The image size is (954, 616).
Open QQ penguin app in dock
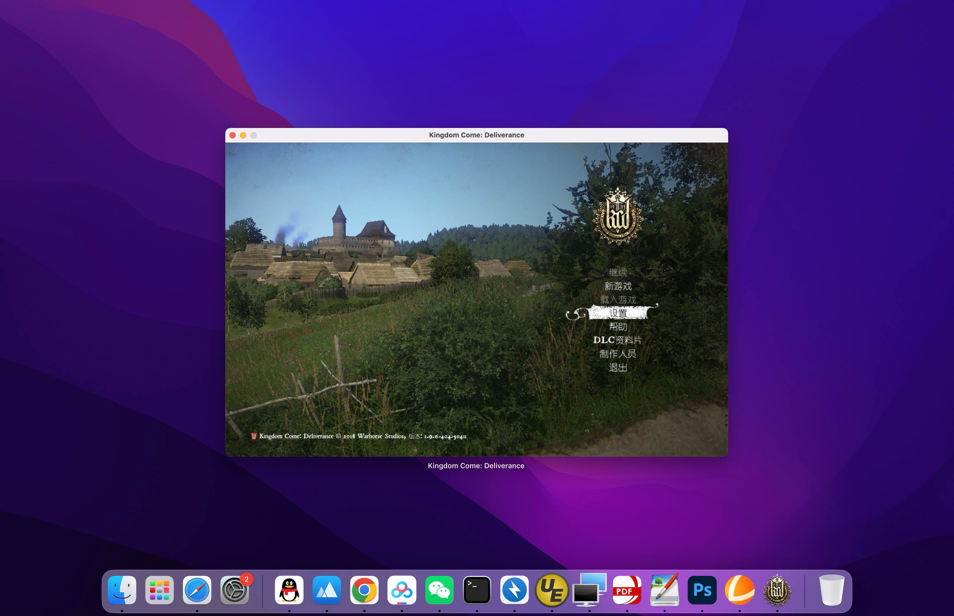pyautogui.click(x=289, y=590)
